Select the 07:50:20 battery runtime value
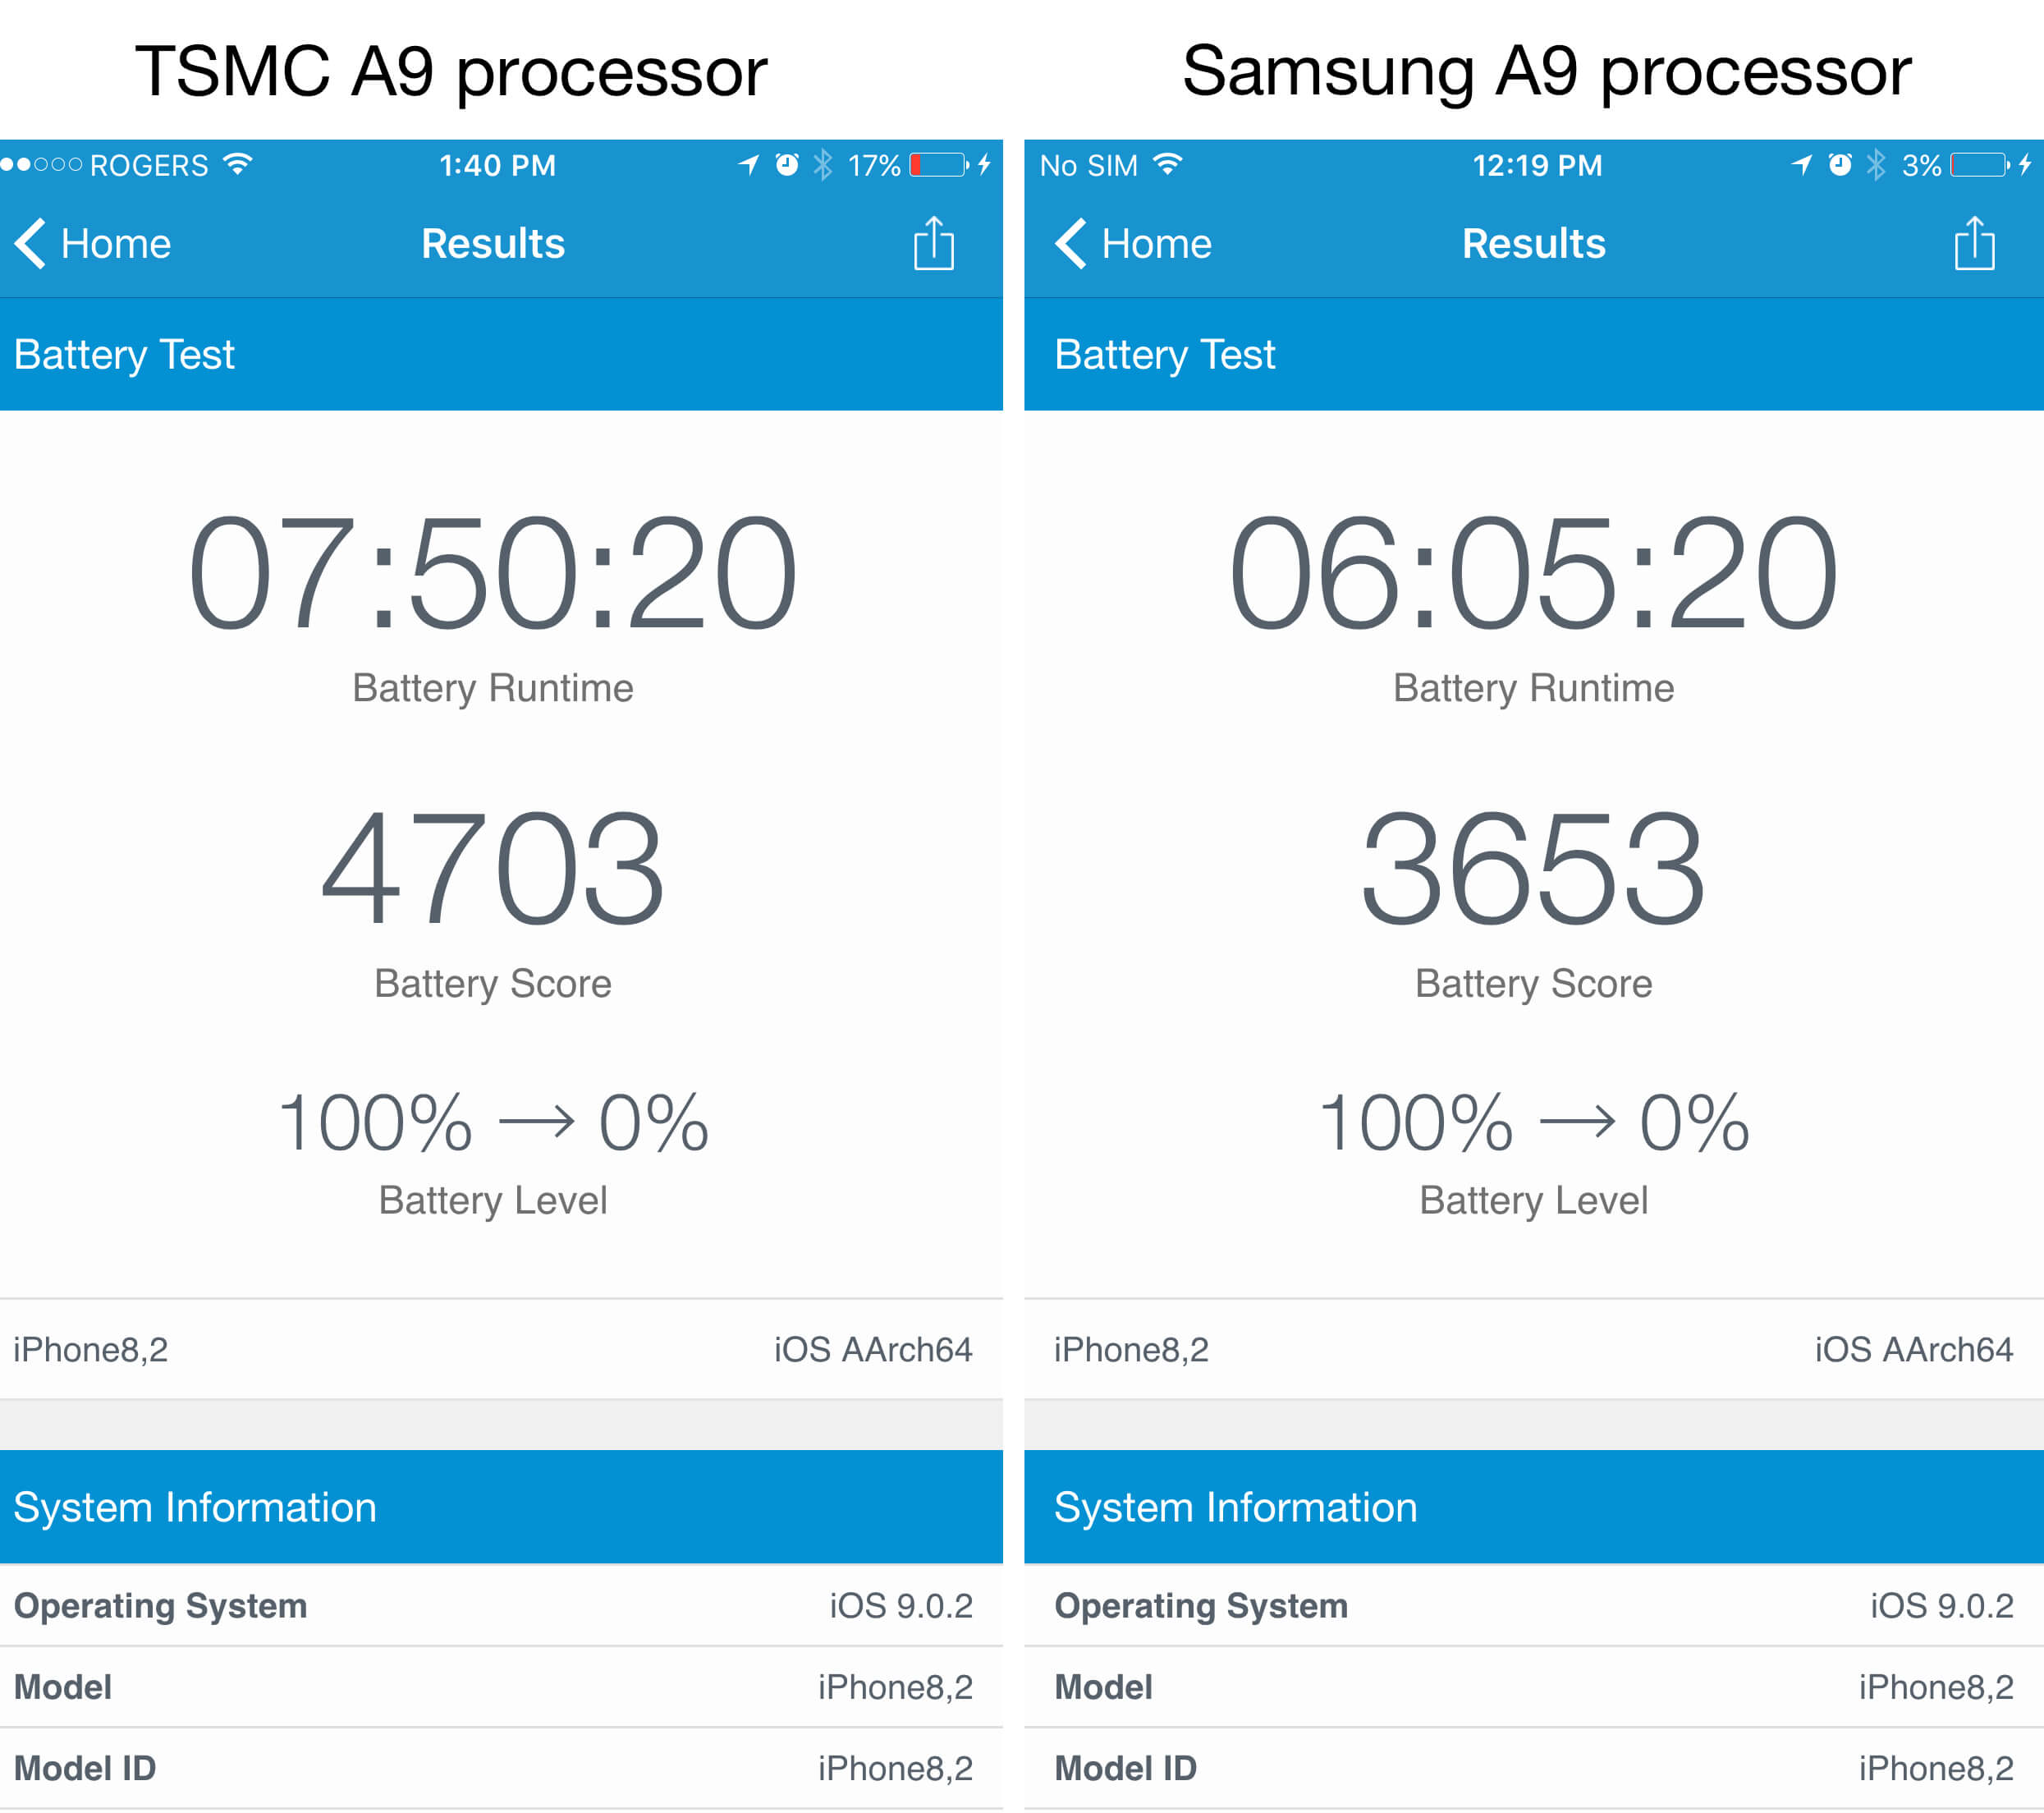 (x=493, y=573)
